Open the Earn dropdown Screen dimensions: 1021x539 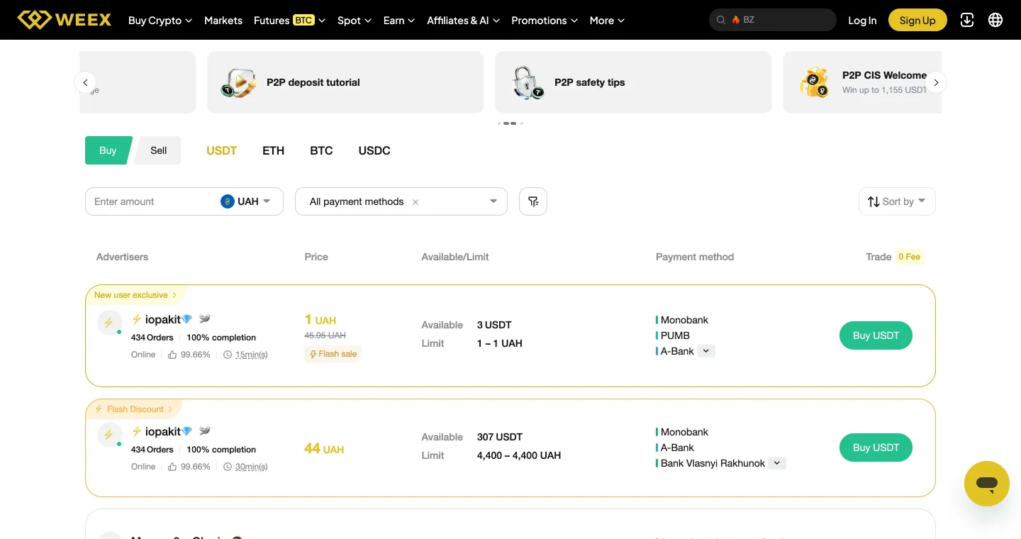pos(399,21)
